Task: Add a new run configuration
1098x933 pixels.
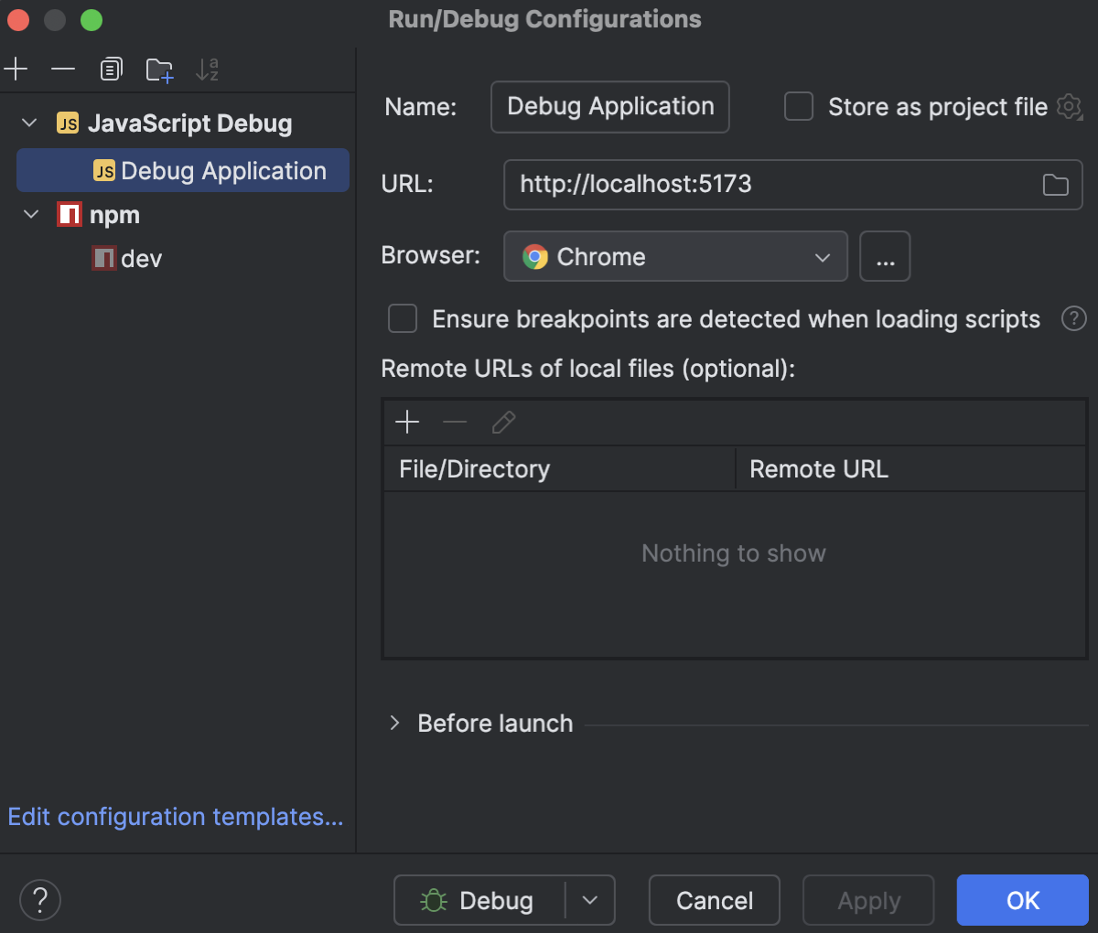Action: [15, 69]
